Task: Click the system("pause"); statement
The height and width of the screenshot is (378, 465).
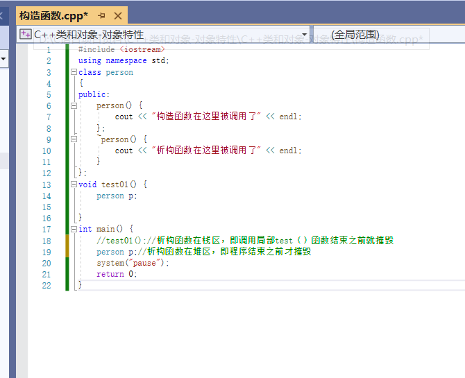Action: 133,263
